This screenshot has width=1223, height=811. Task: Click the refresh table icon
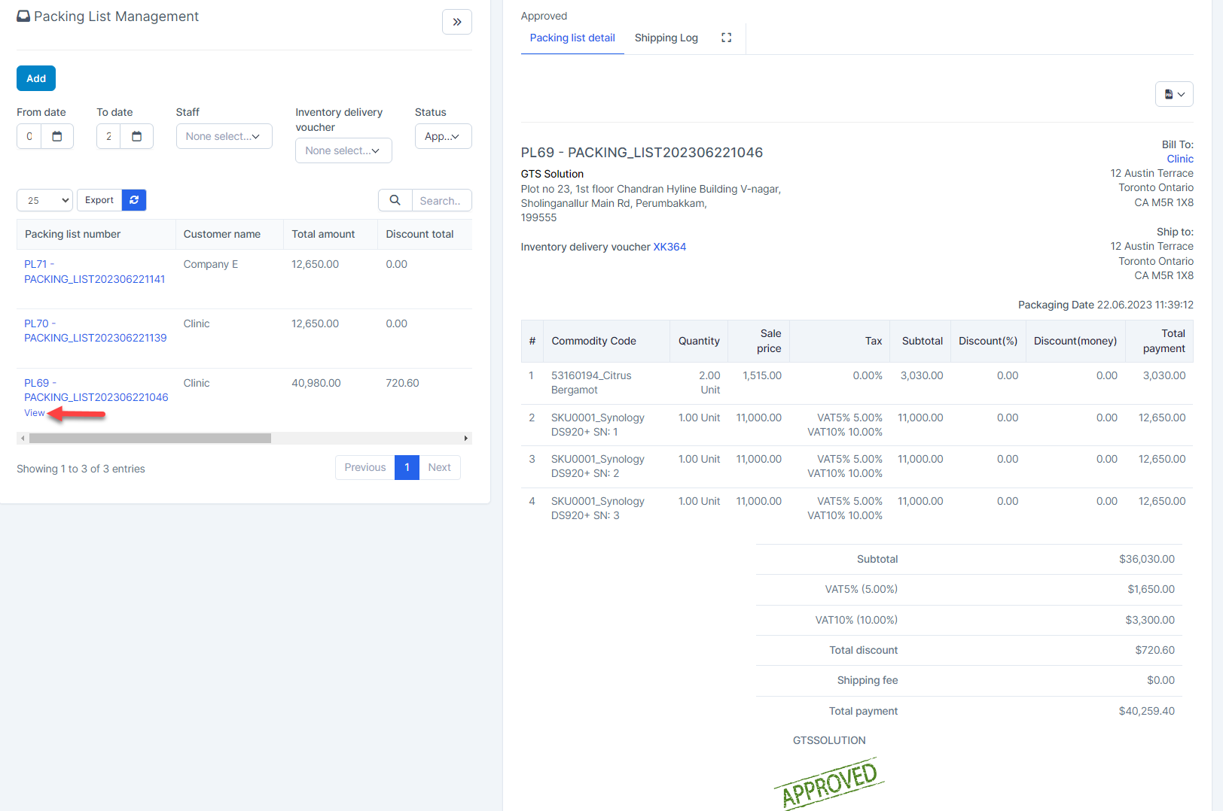[134, 200]
